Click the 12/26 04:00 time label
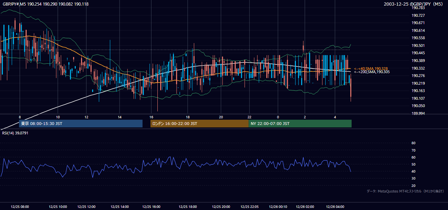Image resolution: width=448 pixels, height=210 pixels. coord(335,206)
